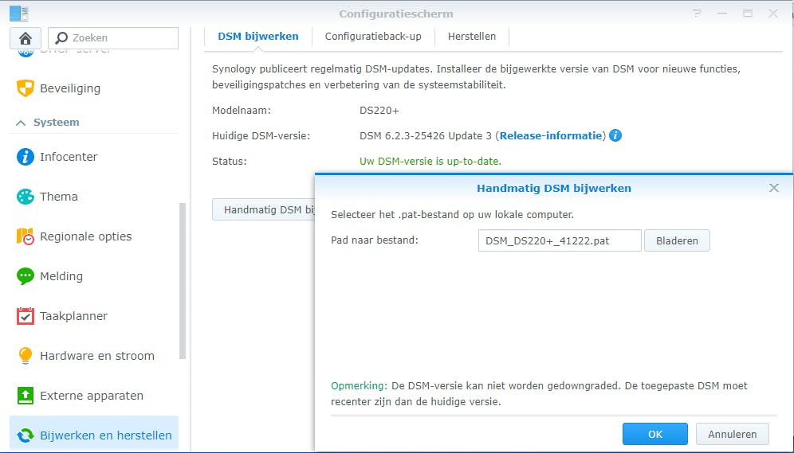Screen dimensions: 794x453
Task: Click the Zoeken search field
Action: [x=113, y=38]
